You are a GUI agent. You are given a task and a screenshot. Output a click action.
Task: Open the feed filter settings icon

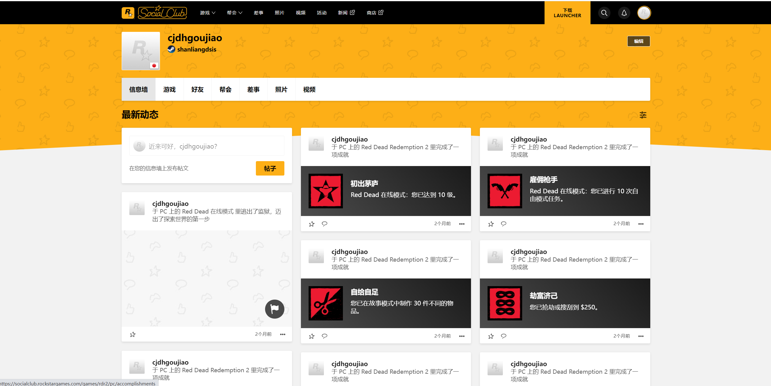tap(643, 115)
